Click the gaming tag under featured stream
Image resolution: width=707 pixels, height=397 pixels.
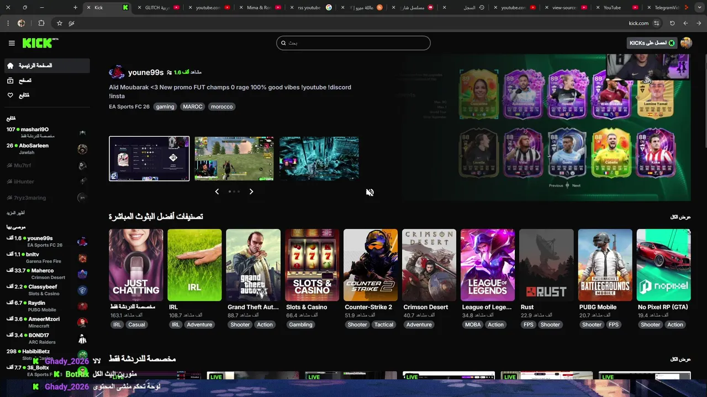point(165,106)
